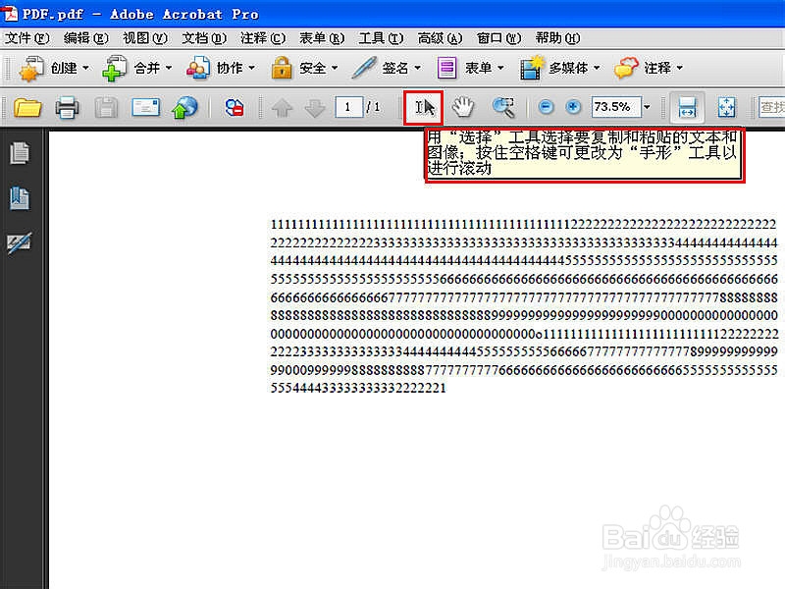Click the 73.5% zoom value field

[616, 107]
